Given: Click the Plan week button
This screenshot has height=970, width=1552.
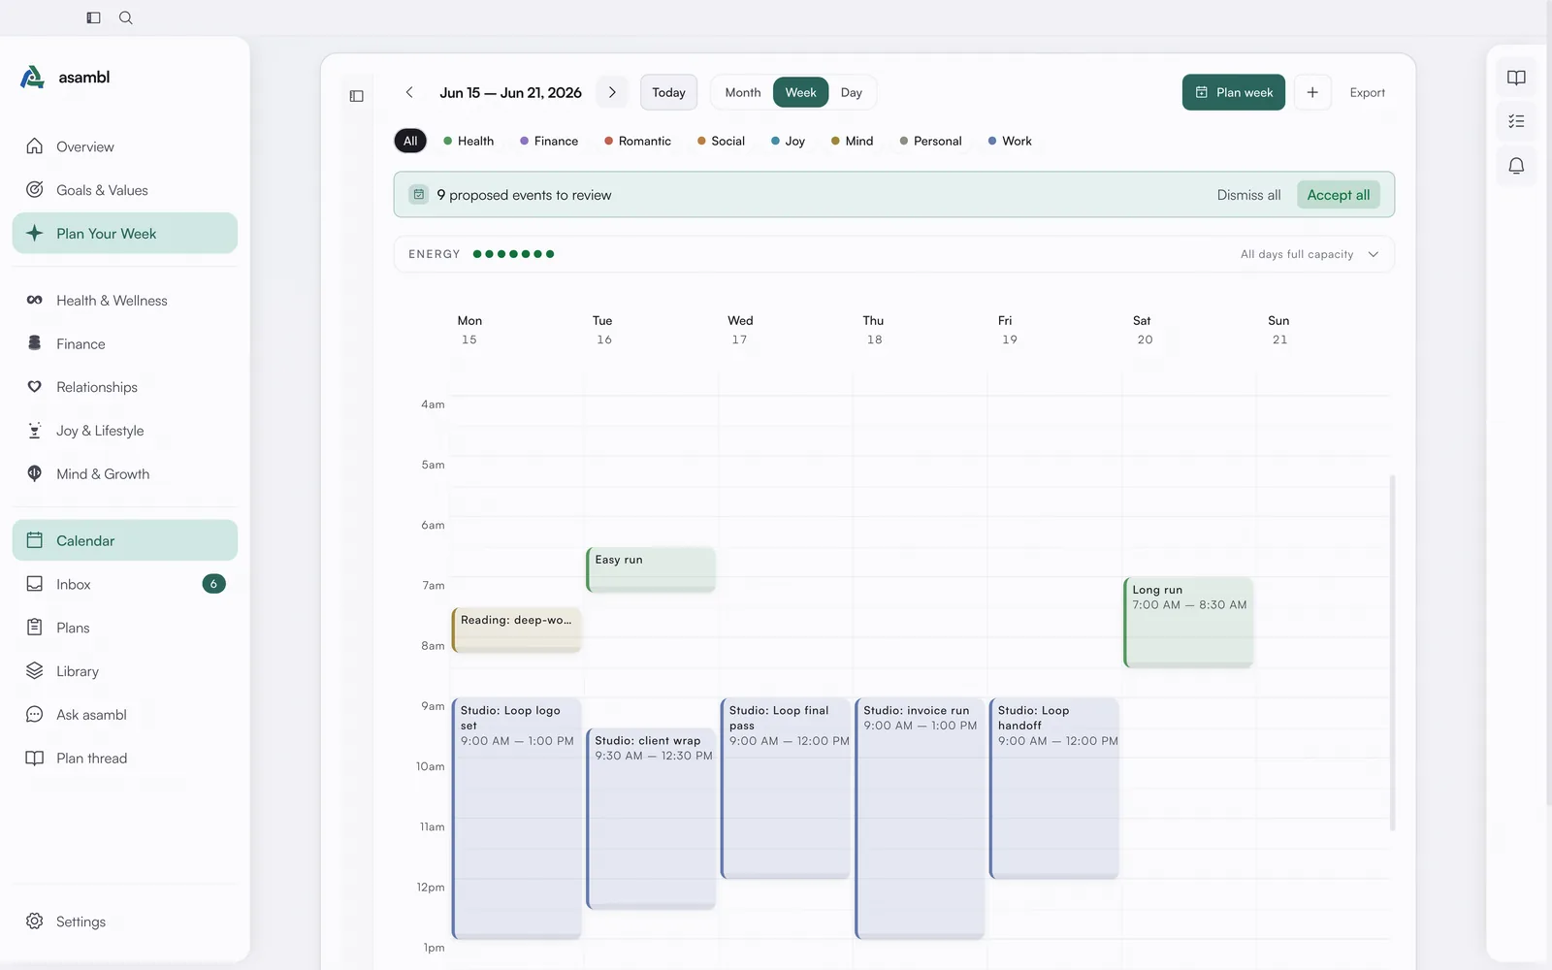Looking at the screenshot, I should point(1234,92).
